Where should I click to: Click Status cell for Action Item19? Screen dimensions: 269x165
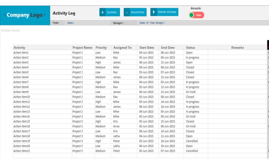(196, 141)
